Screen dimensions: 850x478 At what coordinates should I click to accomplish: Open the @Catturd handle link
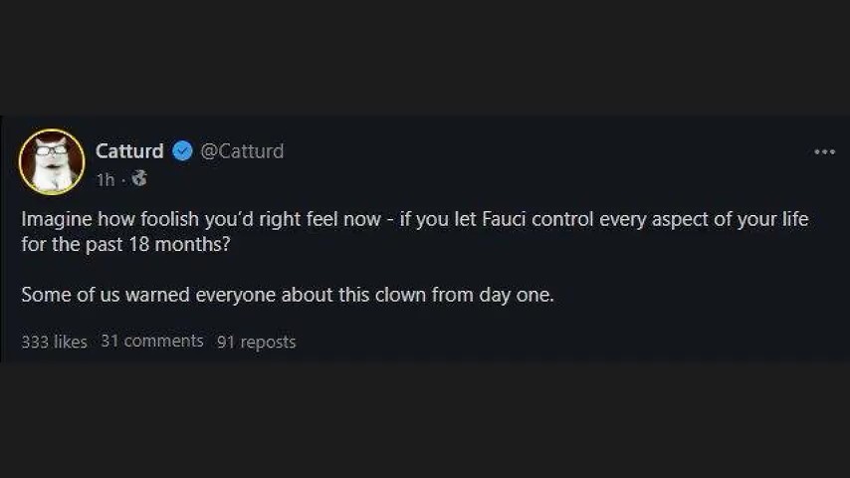242,151
